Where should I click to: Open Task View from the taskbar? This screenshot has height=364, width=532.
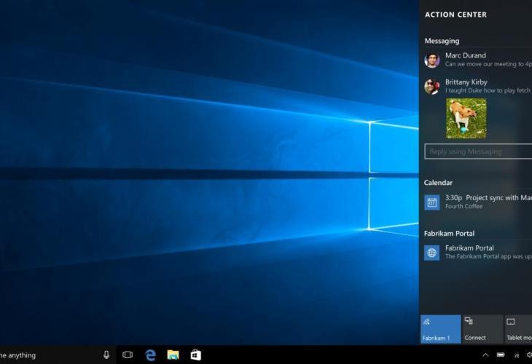[x=128, y=355]
